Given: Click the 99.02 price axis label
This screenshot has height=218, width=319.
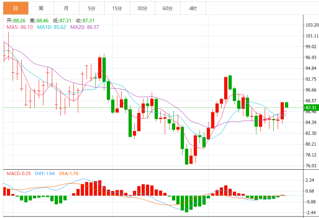Looking at the screenshot, I should coord(311,47).
